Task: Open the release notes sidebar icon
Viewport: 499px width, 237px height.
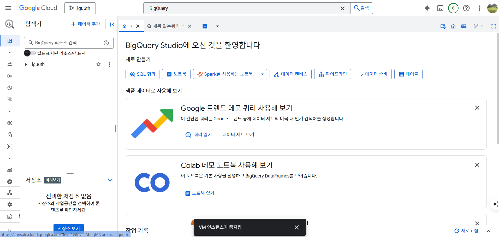Action: (10, 217)
